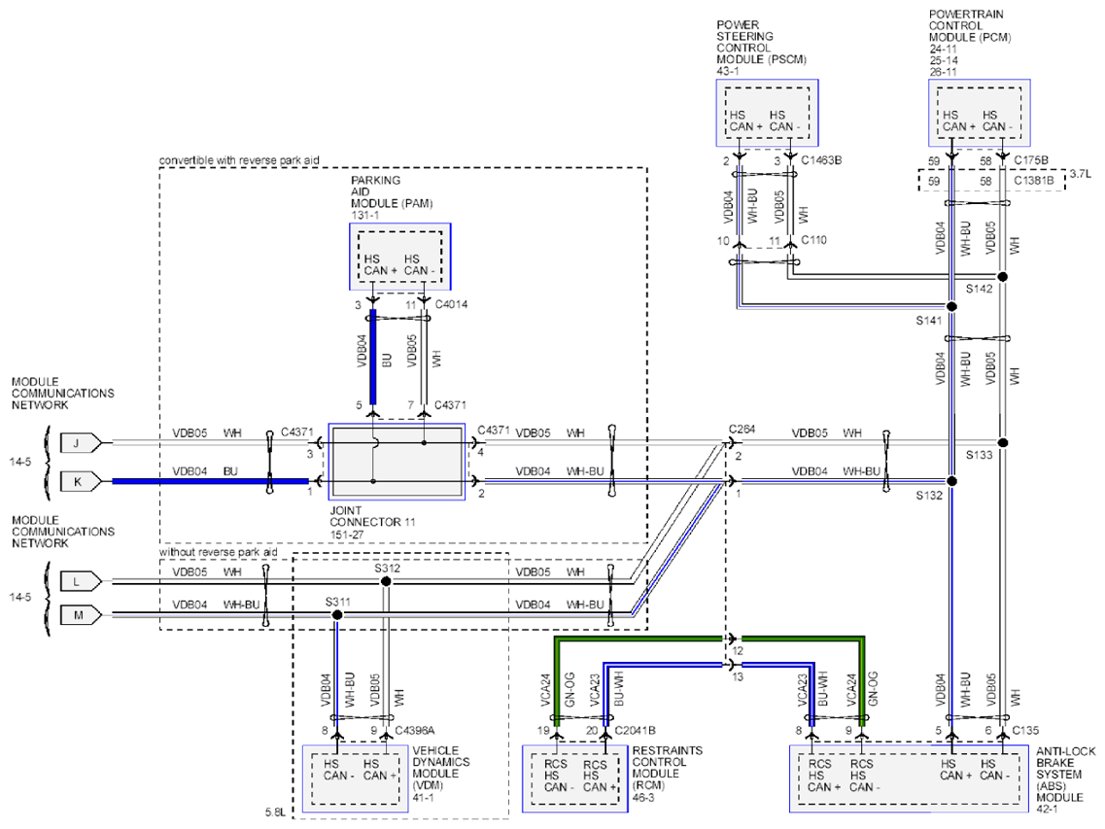This screenshot has width=1105, height=829.
Task: Click the 131-1 page reference under PAM
Action: pyautogui.click(x=365, y=215)
